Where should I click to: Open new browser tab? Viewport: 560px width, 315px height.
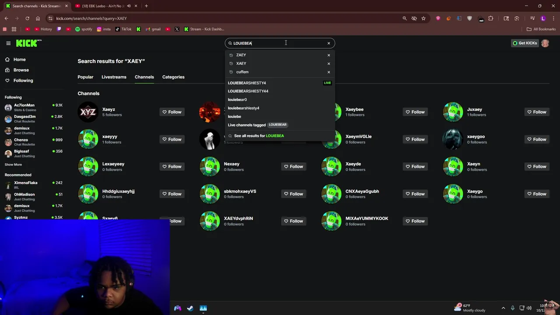click(x=146, y=6)
